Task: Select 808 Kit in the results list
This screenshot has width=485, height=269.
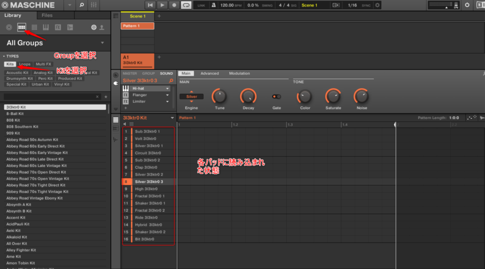Action: [13, 120]
